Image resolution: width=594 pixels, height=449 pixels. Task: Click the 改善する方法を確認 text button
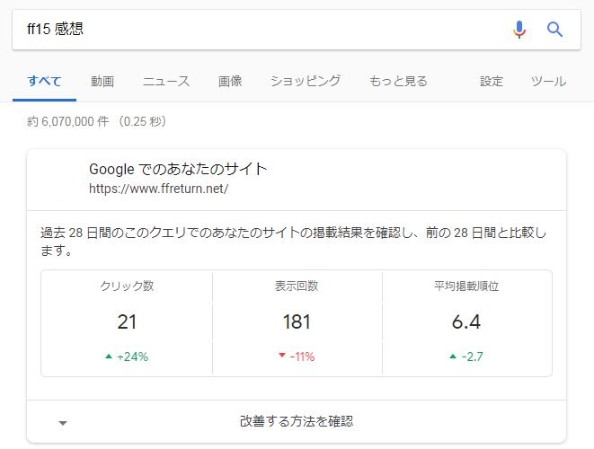pyautogui.click(x=297, y=421)
